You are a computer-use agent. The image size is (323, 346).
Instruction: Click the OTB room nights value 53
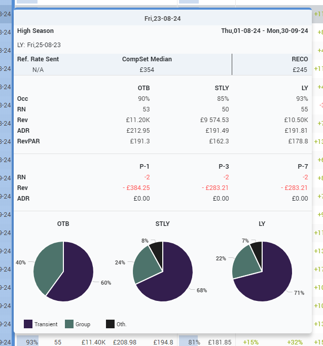(146, 109)
